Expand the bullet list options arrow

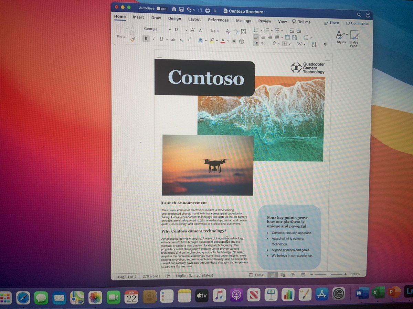pyautogui.click(x=262, y=30)
